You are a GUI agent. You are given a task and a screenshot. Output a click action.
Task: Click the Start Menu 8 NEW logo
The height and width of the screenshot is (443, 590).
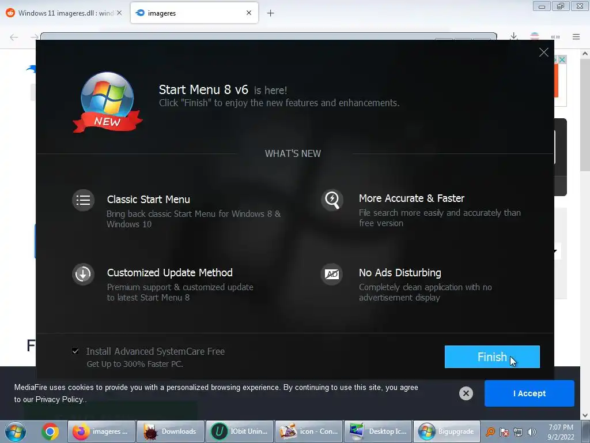coord(107,103)
